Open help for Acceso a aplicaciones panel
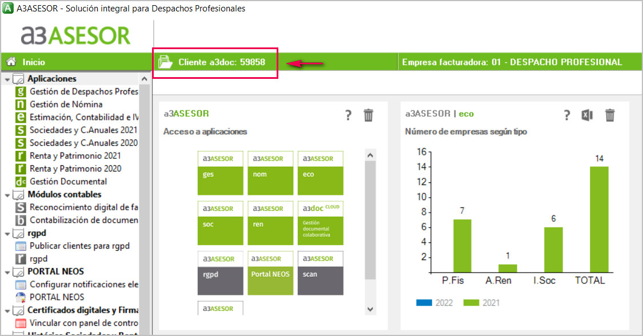 coord(348,115)
